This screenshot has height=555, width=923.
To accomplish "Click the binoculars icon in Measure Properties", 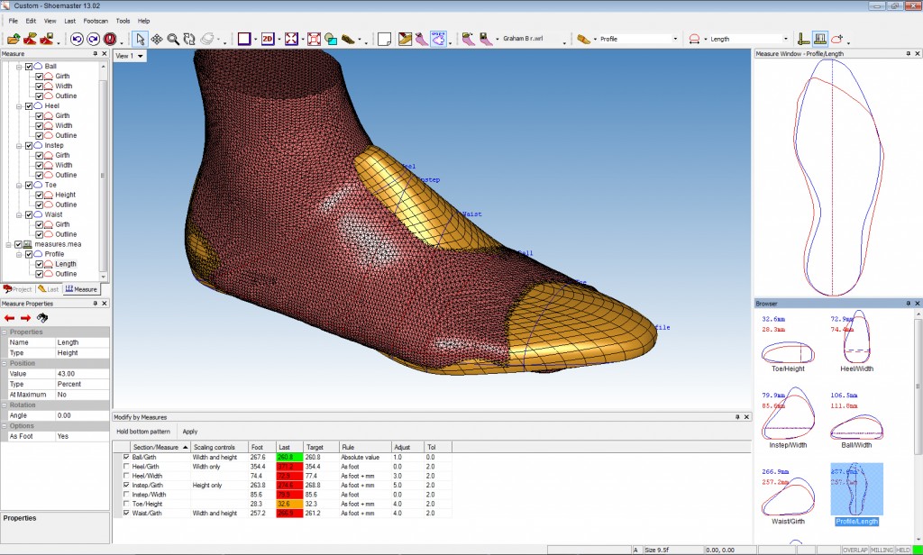I will (x=41, y=318).
